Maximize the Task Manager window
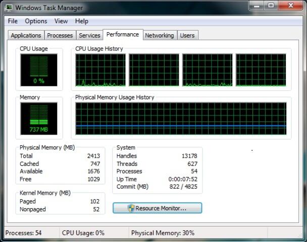 271,6
